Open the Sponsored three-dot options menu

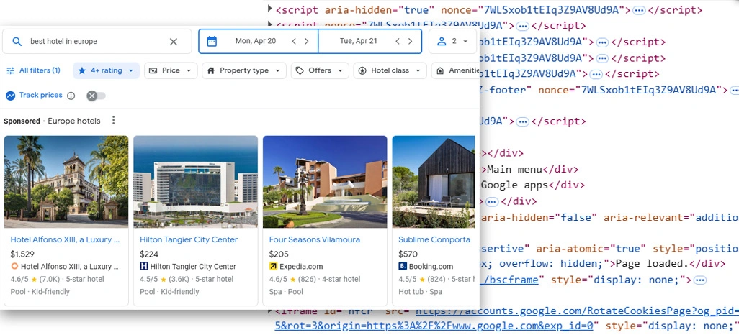pyautogui.click(x=113, y=121)
